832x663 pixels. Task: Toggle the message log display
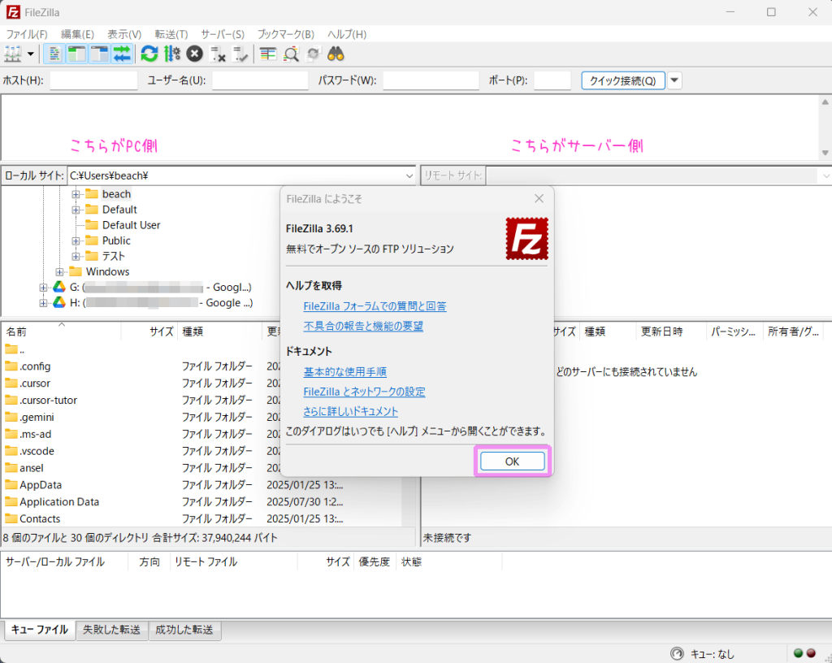point(54,54)
